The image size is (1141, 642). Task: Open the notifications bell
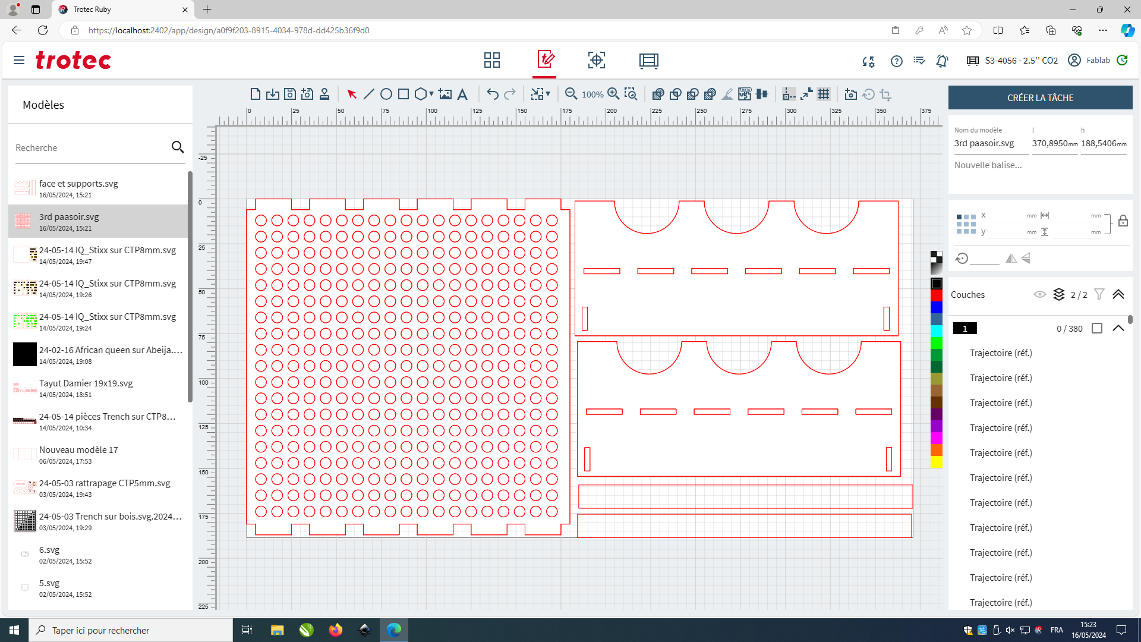942,61
